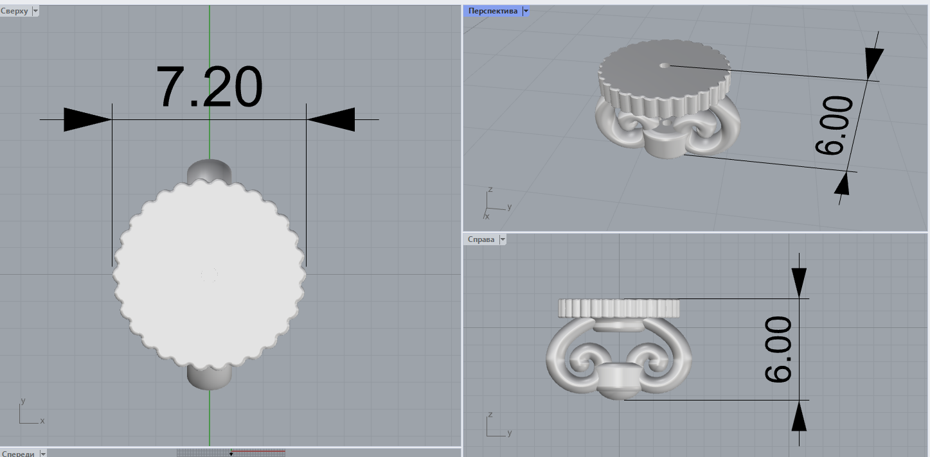Select left arrowhead of 7.20 dimension

point(87,119)
